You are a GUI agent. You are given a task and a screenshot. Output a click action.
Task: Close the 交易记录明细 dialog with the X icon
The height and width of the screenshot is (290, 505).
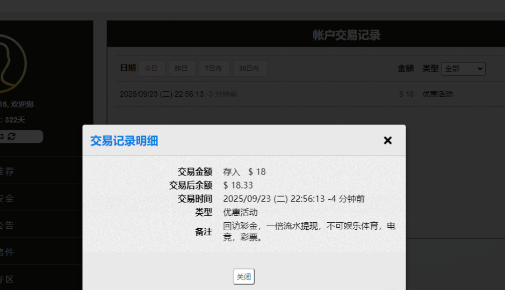387,141
